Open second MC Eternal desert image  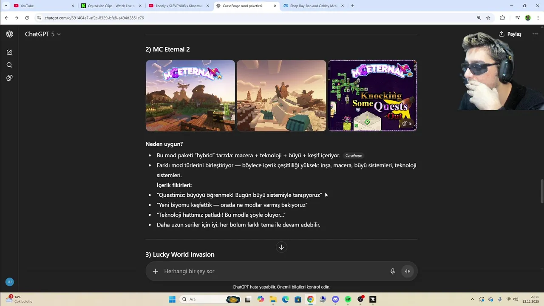[281, 96]
